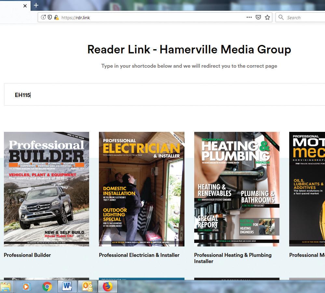Click the magnifier icon in the Search box
The width and height of the screenshot is (325, 293).
click(281, 17)
